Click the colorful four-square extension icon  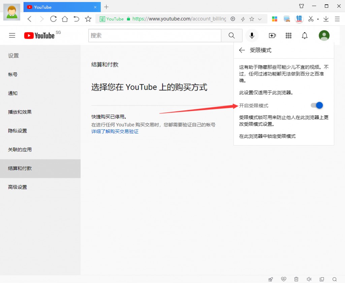275,19
